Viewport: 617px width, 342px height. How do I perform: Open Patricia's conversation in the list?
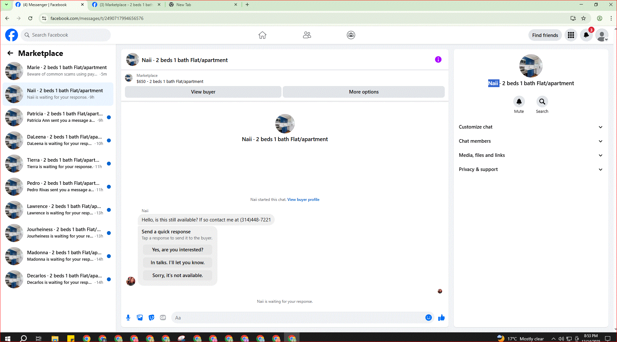tap(58, 117)
